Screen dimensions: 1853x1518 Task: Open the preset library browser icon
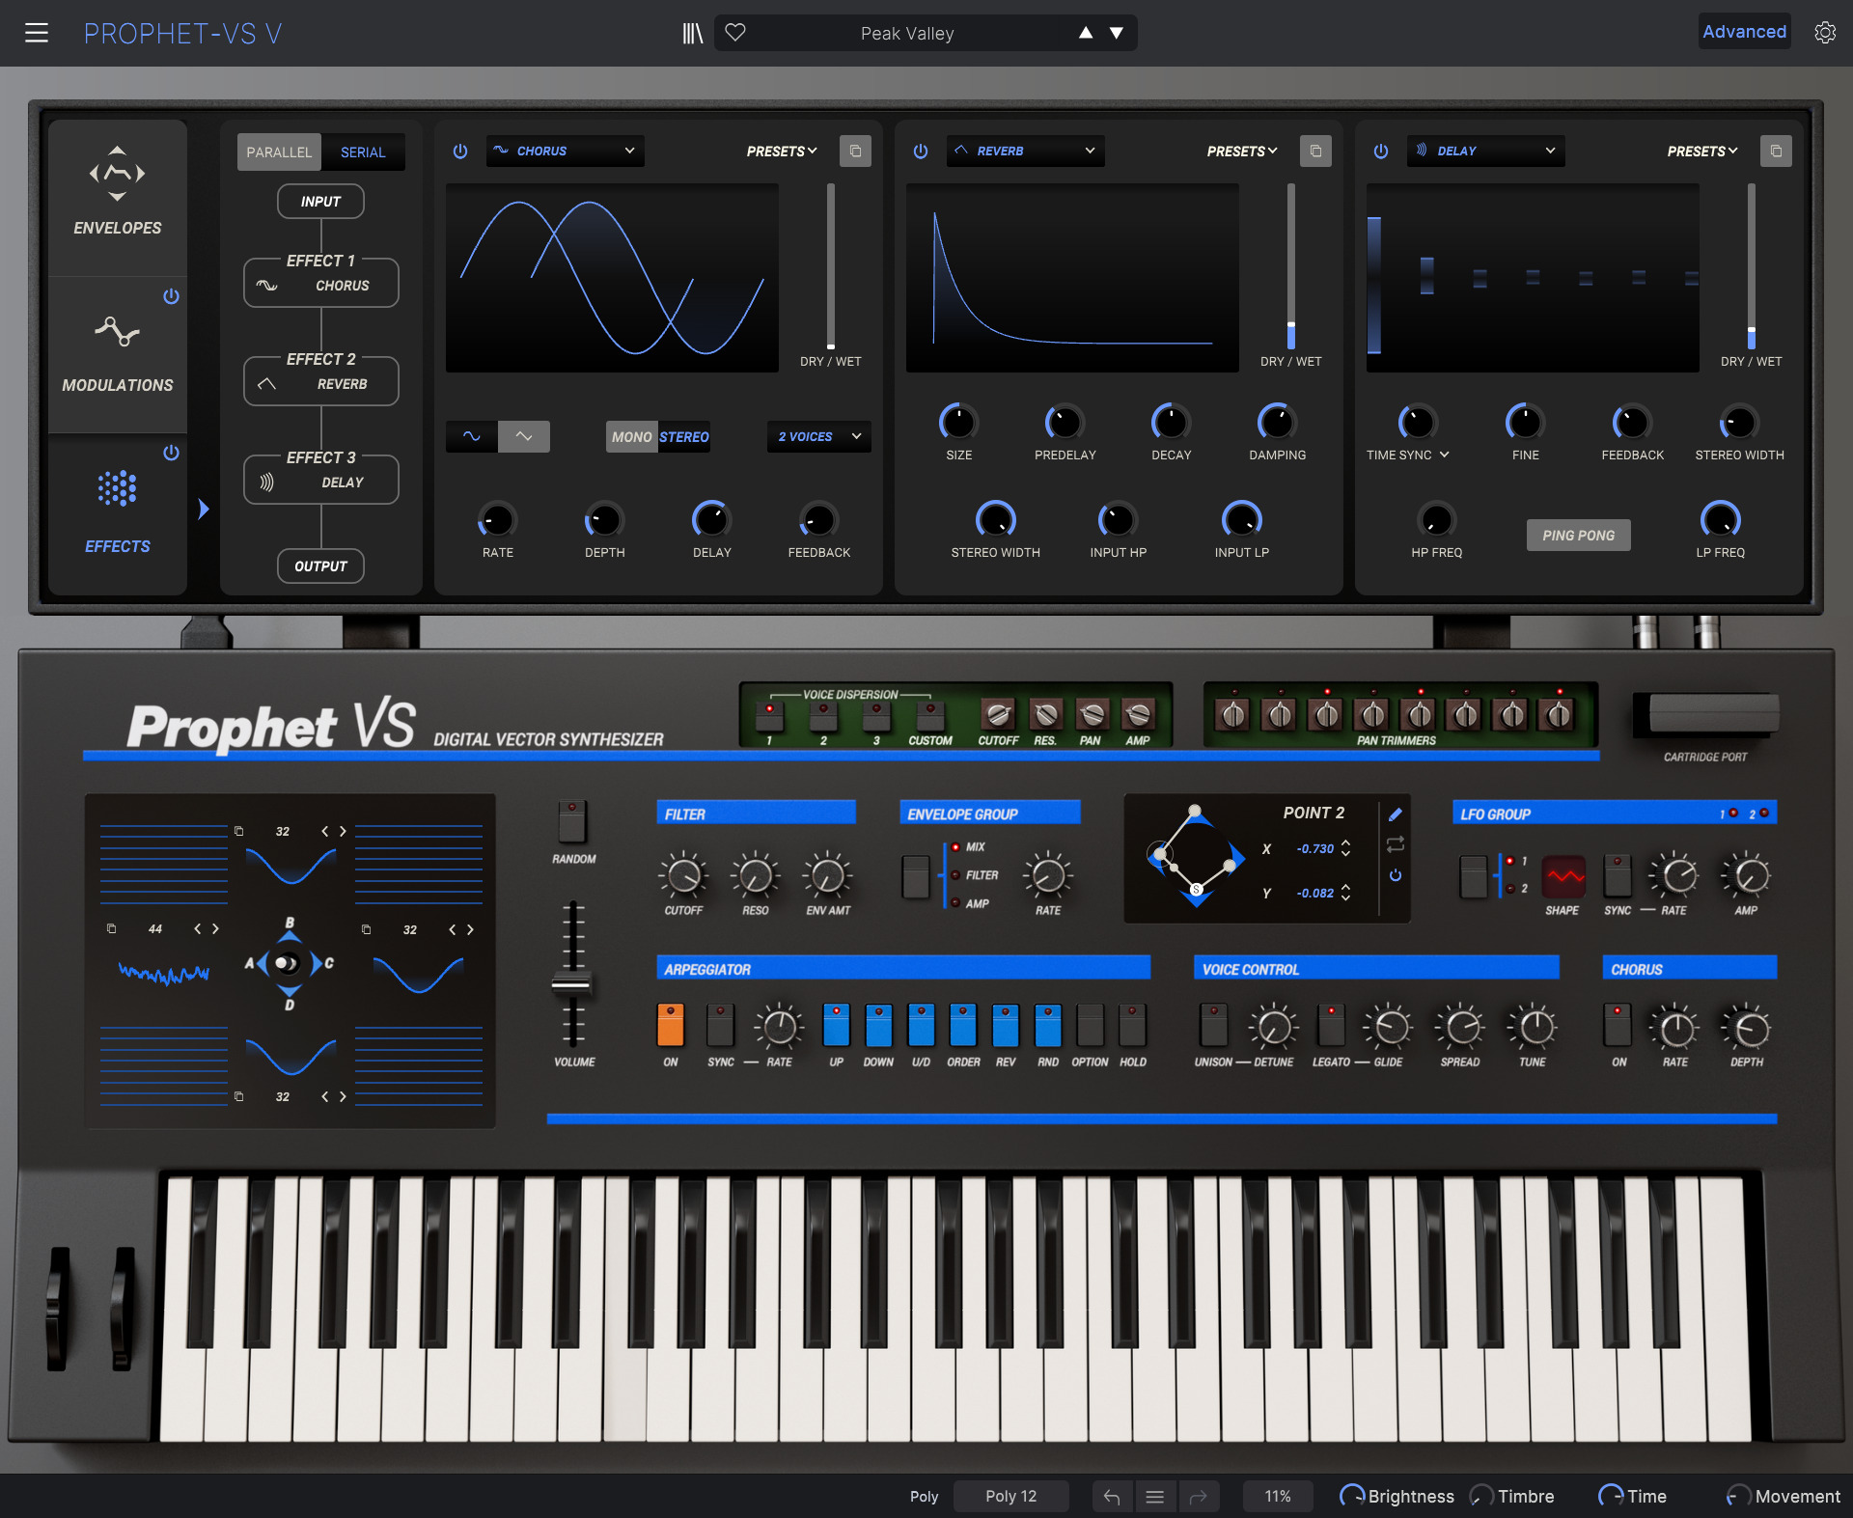pos(692,33)
